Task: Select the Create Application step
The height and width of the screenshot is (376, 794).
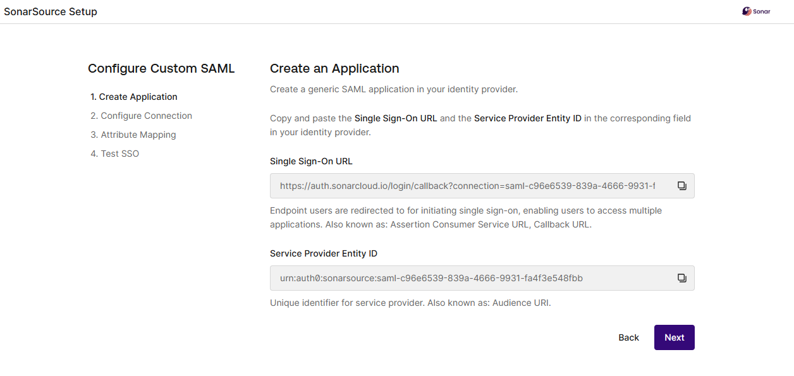Action: pyautogui.click(x=134, y=97)
